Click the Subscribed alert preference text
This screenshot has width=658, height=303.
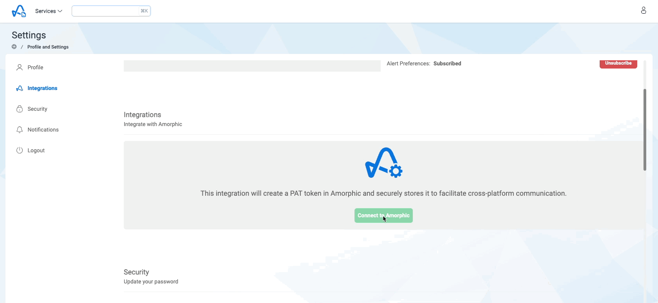click(x=447, y=63)
